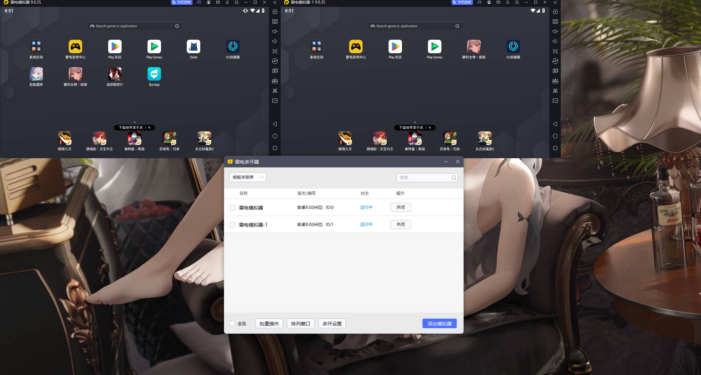The width and height of the screenshot is (701, 375).
Task: Open 多开设置 multi-instance settings
Action: (x=332, y=324)
